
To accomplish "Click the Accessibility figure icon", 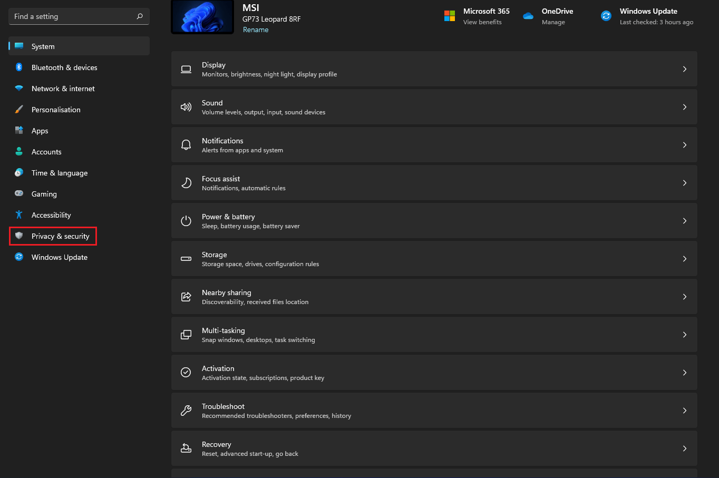I will [x=19, y=215].
